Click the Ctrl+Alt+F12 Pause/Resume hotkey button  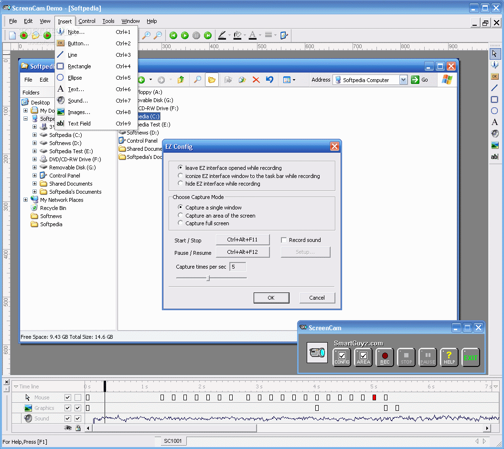click(243, 252)
